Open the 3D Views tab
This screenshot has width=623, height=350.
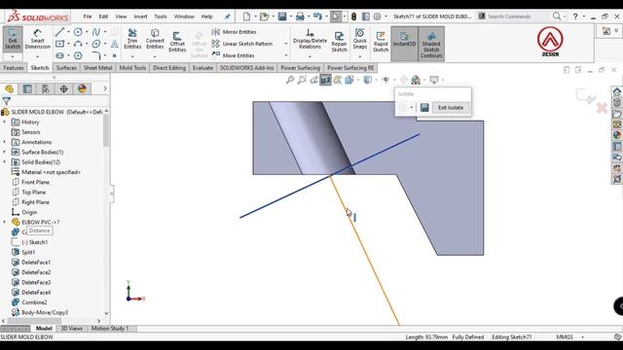[71, 329]
